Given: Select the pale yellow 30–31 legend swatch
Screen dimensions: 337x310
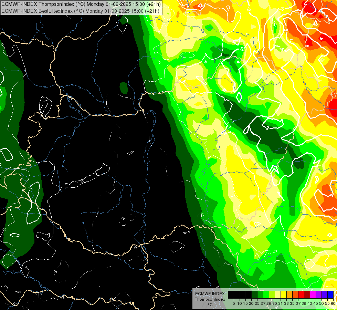Looking at the screenshot, I should point(278,294).
